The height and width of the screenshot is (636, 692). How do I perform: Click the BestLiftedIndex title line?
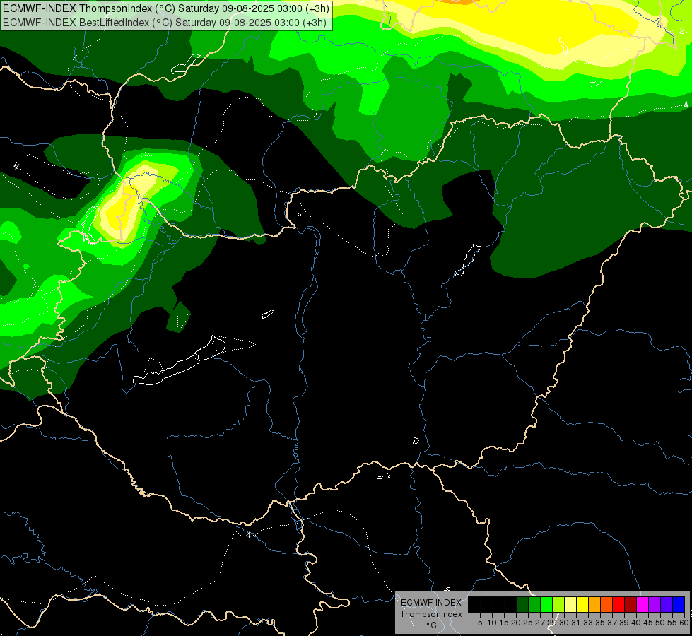tap(165, 23)
